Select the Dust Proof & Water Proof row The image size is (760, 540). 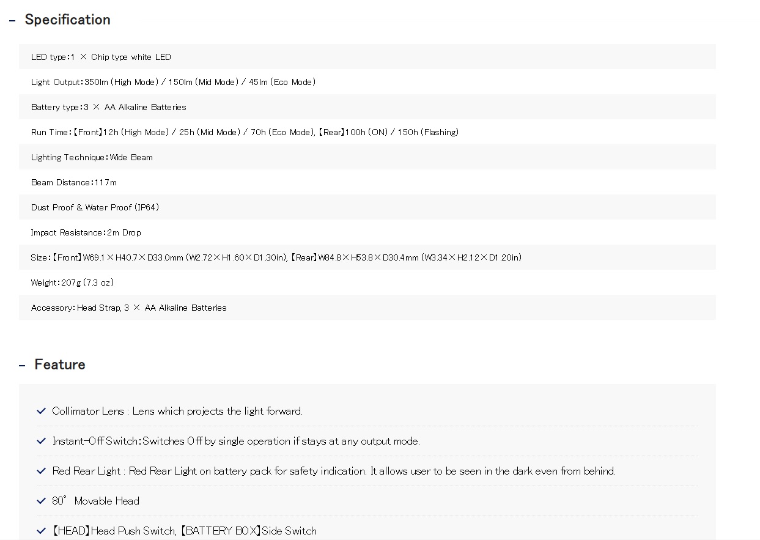(367, 207)
